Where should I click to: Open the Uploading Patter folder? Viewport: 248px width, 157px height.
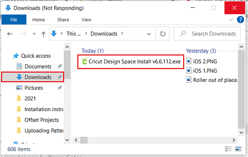click(x=44, y=130)
